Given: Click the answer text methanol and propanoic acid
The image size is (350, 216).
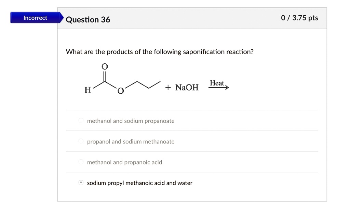Looking at the screenshot, I should [124, 162].
